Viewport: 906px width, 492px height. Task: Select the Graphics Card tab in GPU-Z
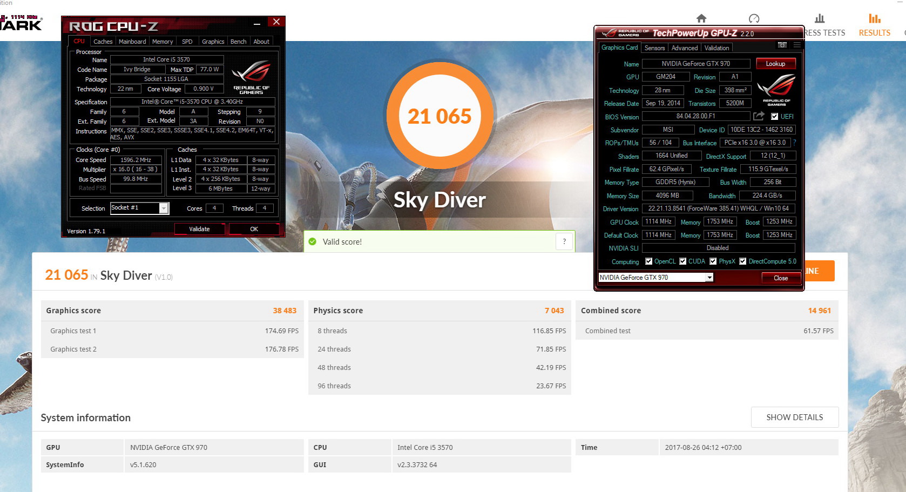coord(620,48)
